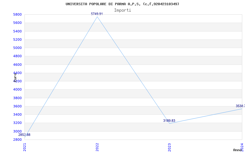This screenshot has height=153, width=245.
Task: Click the 5000 y-axis tick label
Action: click(x=17, y=48)
